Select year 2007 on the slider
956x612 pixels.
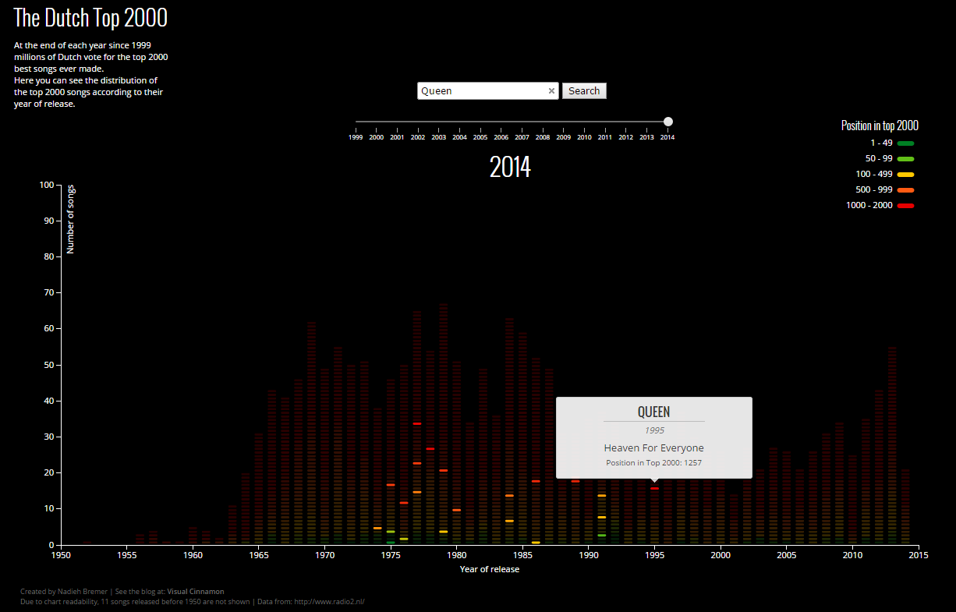522,136
